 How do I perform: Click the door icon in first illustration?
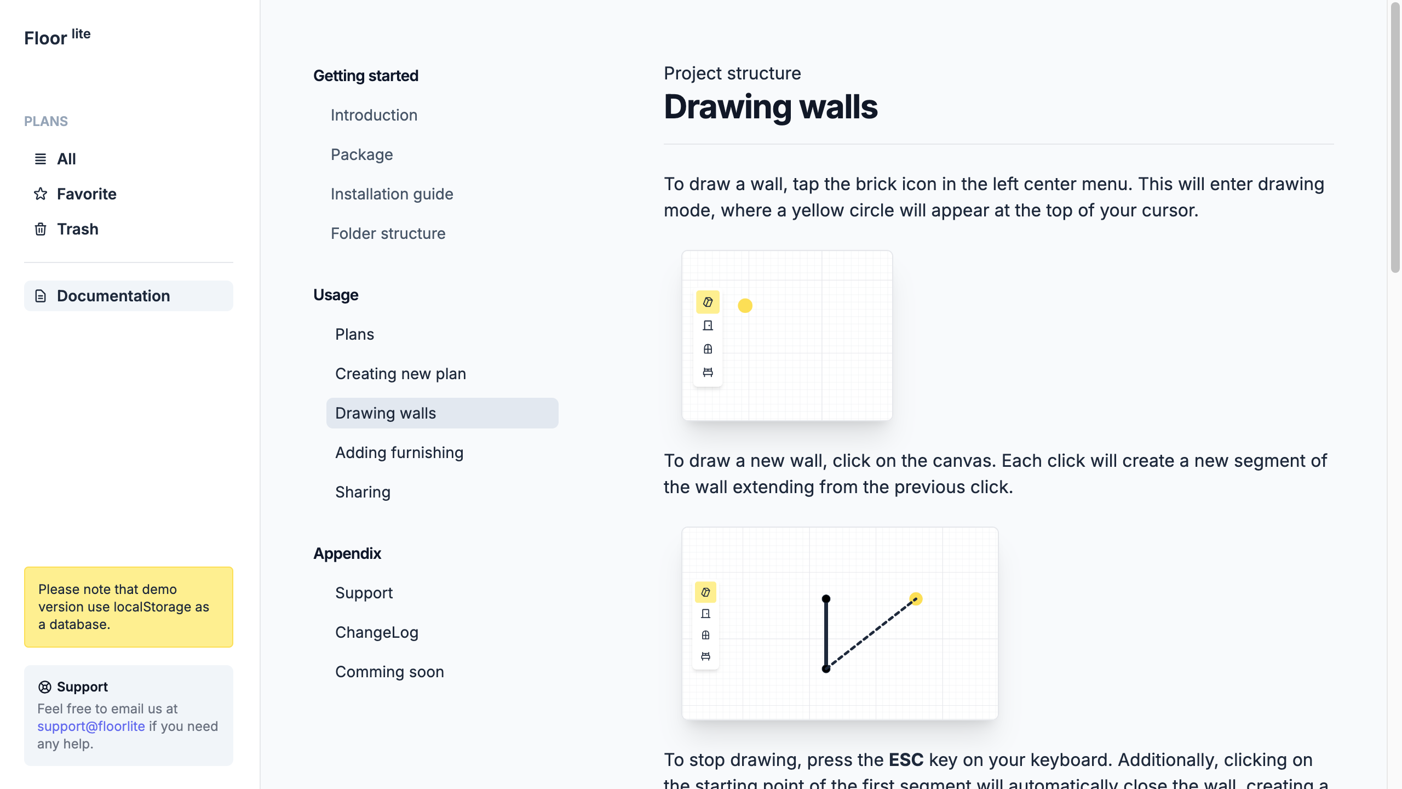click(x=708, y=325)
